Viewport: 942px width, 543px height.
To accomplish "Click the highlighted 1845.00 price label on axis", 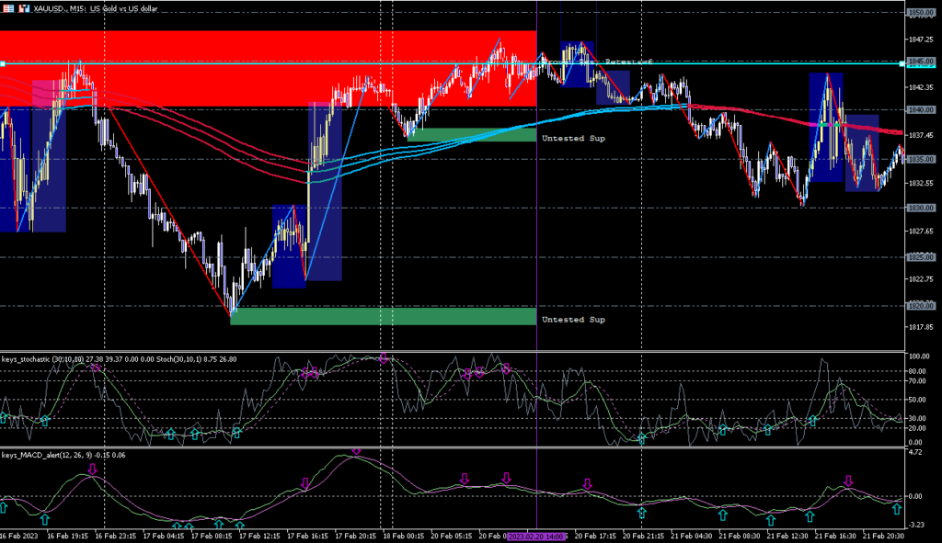I will point(919,64).
